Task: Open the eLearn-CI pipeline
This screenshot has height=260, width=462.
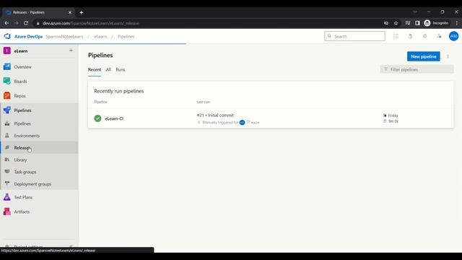Action: pyautogui.click(x=114, y=118)
